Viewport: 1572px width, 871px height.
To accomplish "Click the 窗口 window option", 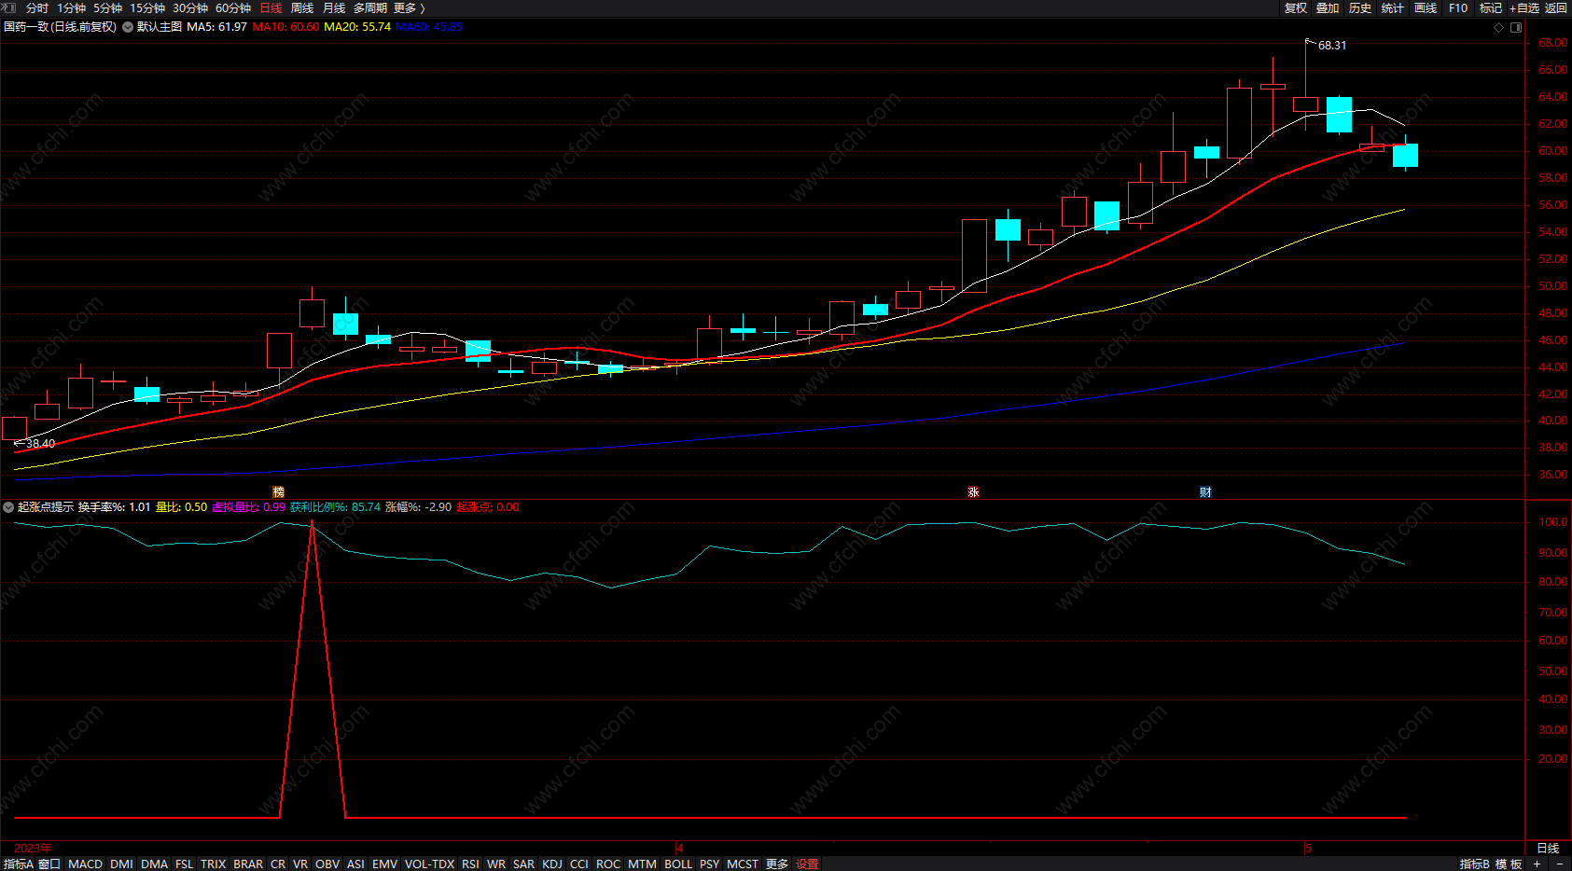I will click(x=49, y=864).
